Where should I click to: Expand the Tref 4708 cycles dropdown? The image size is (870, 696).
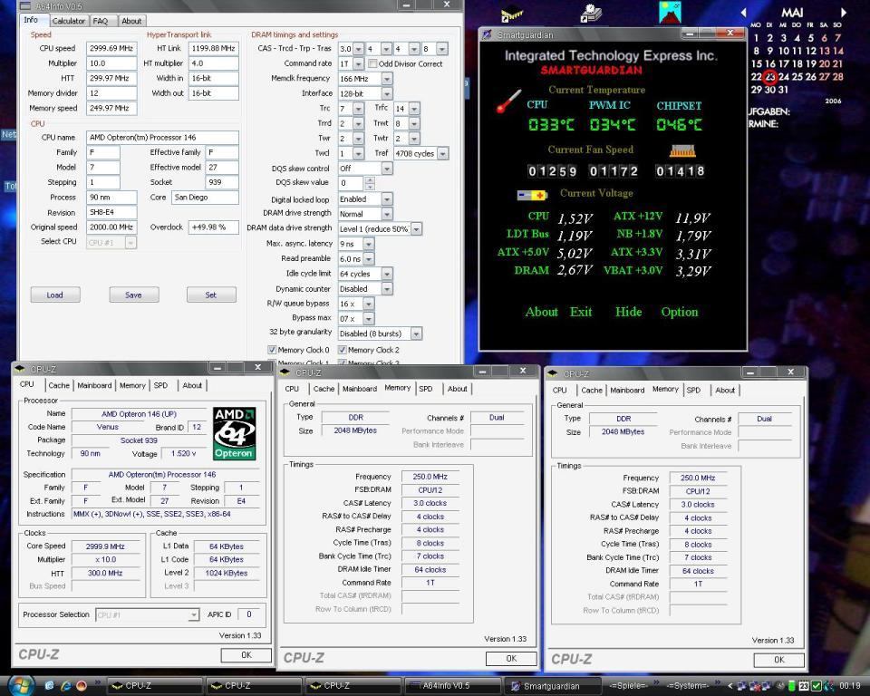click(x=443, y=154)
